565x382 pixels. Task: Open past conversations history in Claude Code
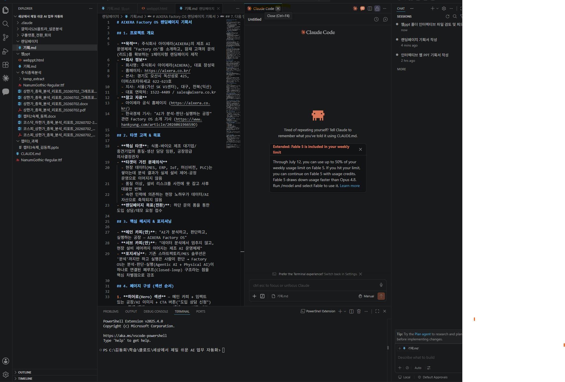coord(376,19)
